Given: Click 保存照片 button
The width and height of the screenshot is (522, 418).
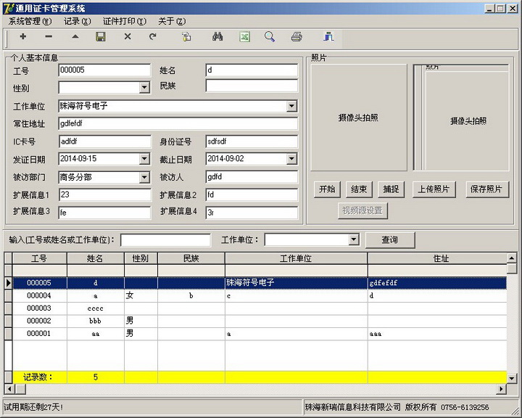Looking at the screenshot, I should click(487, 189).
